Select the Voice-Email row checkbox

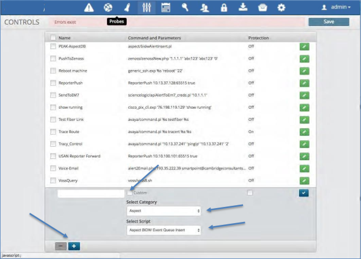53,168
